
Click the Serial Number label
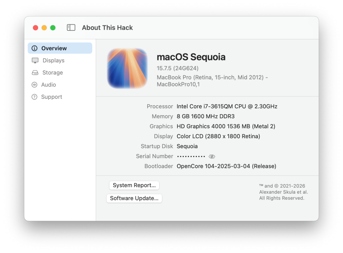[x=154, y=156]
